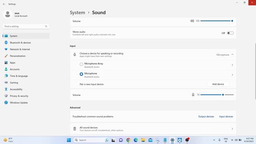Mute input using the microphone volume icon
The width and height of the screenshot is (256, 144).
click(193, 95)
